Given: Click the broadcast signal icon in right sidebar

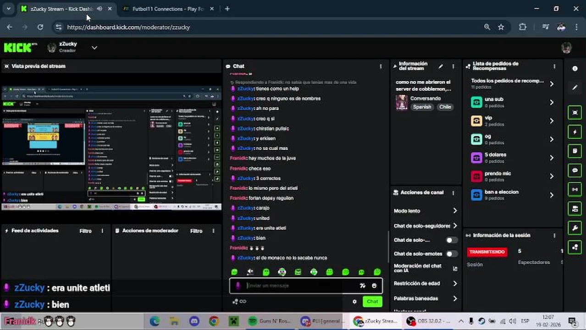Looking at the screenshot, I should 575,189.
